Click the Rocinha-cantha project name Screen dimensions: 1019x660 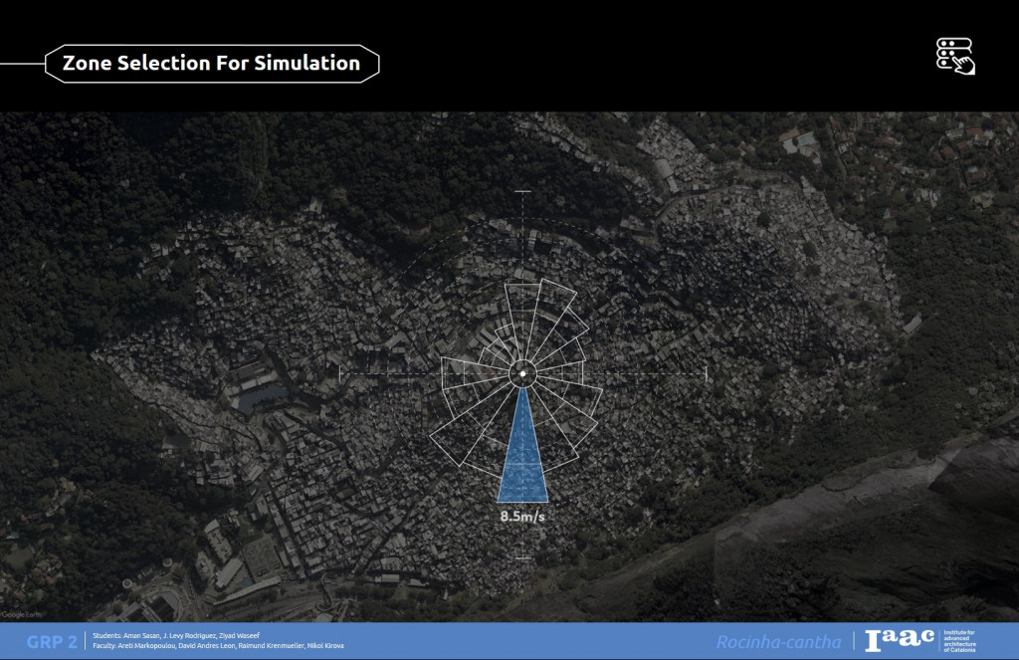[778, 642]
